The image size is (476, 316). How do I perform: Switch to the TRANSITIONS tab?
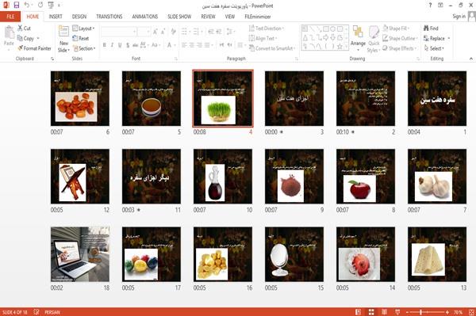pyautogui.click(x=109, y=17)
